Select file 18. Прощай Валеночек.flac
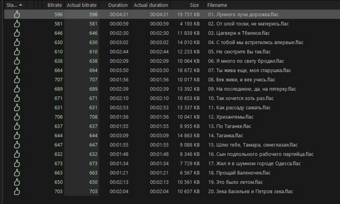Viewport: 340px width, 204px height. (x=239, y=173)
